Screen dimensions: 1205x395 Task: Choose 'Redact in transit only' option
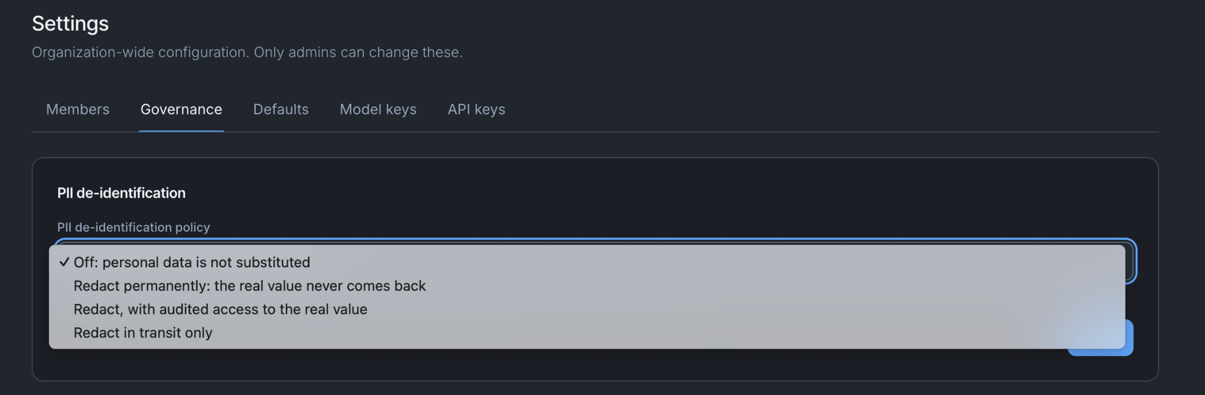[587, 333]
